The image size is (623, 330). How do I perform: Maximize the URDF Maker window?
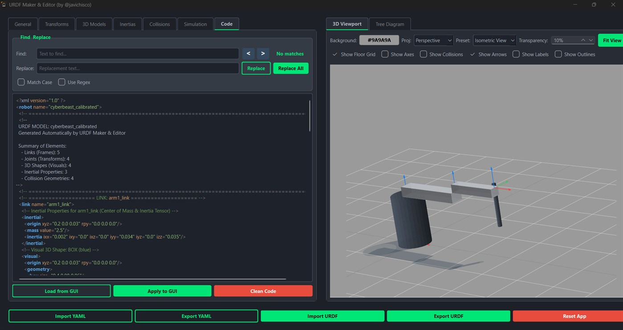pos(594,4)
